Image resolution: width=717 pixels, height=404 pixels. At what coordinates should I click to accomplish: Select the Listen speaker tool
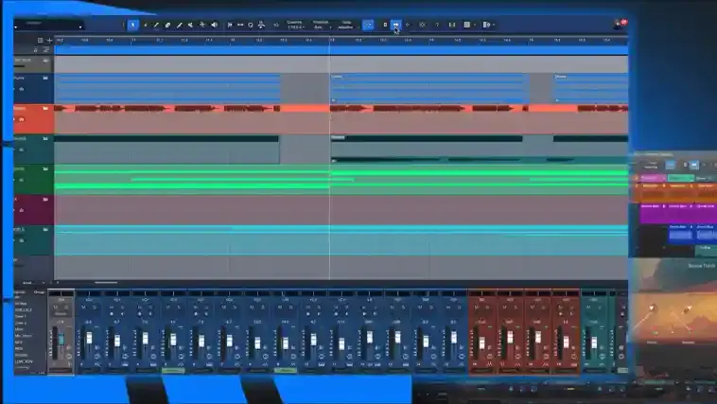tap(214, 26)
